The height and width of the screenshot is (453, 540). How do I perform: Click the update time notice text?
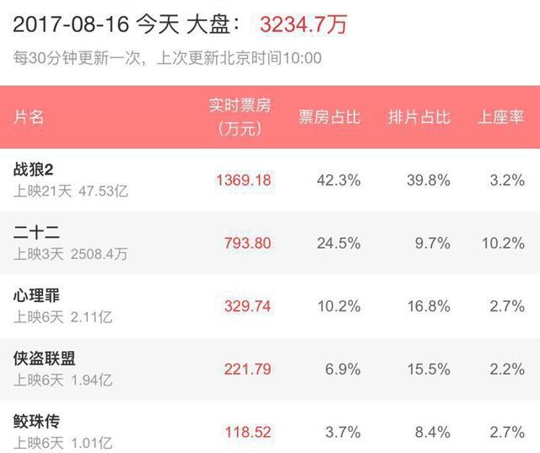pyautogui.click(x=167, y=57)
